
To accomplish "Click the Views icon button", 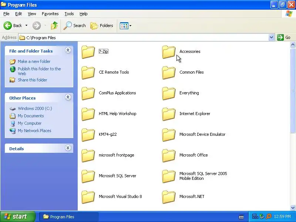I will coord(124,26).
